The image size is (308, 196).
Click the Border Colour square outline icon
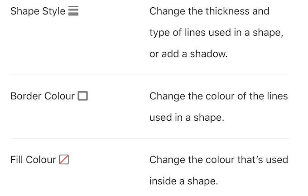point(82,96)
